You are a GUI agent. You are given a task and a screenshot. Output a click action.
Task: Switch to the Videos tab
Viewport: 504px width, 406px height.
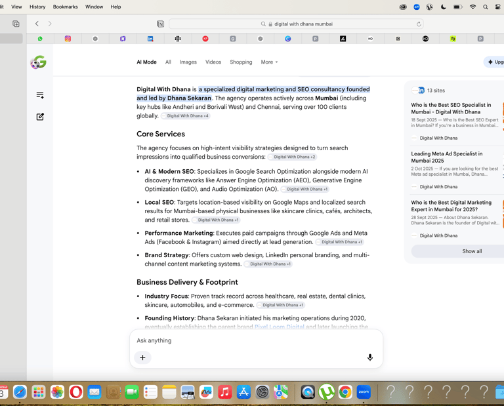click(213, 62)
